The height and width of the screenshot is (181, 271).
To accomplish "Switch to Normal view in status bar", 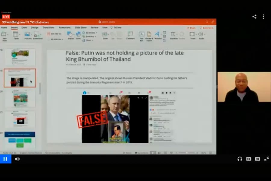I will (x=153, y=153).
